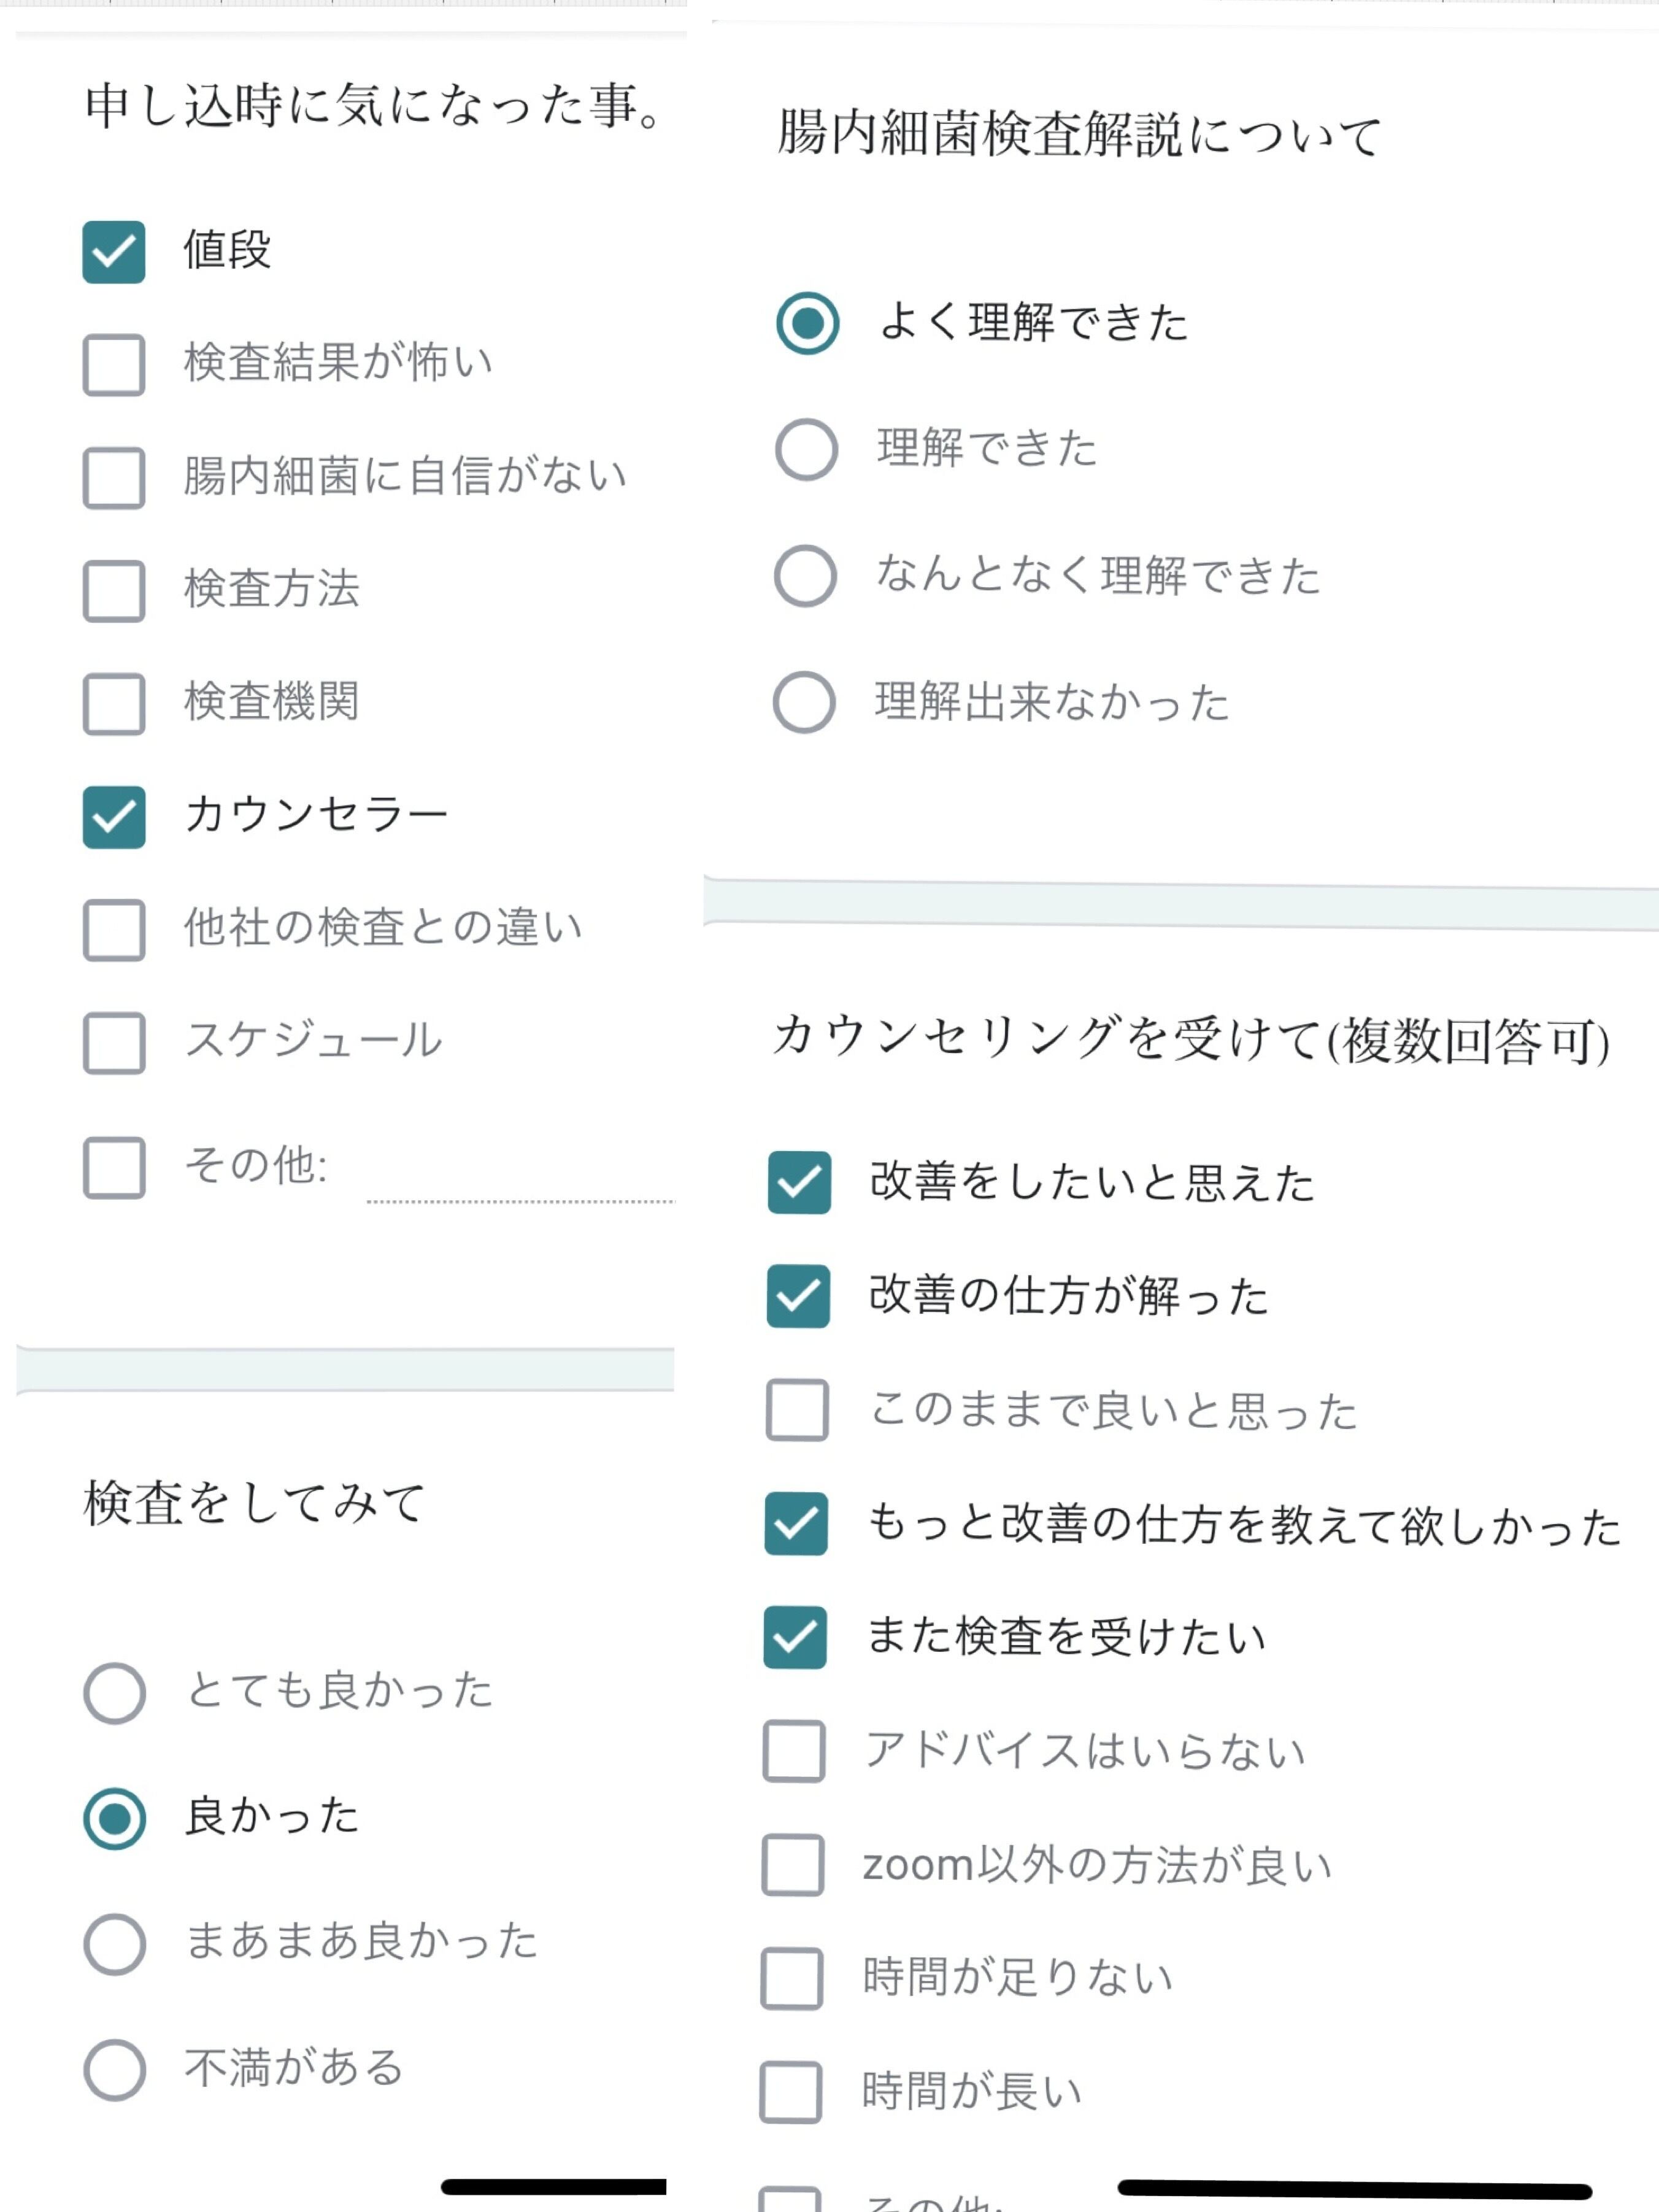Check 腸内細菌に自信がない option

(113, 478)
